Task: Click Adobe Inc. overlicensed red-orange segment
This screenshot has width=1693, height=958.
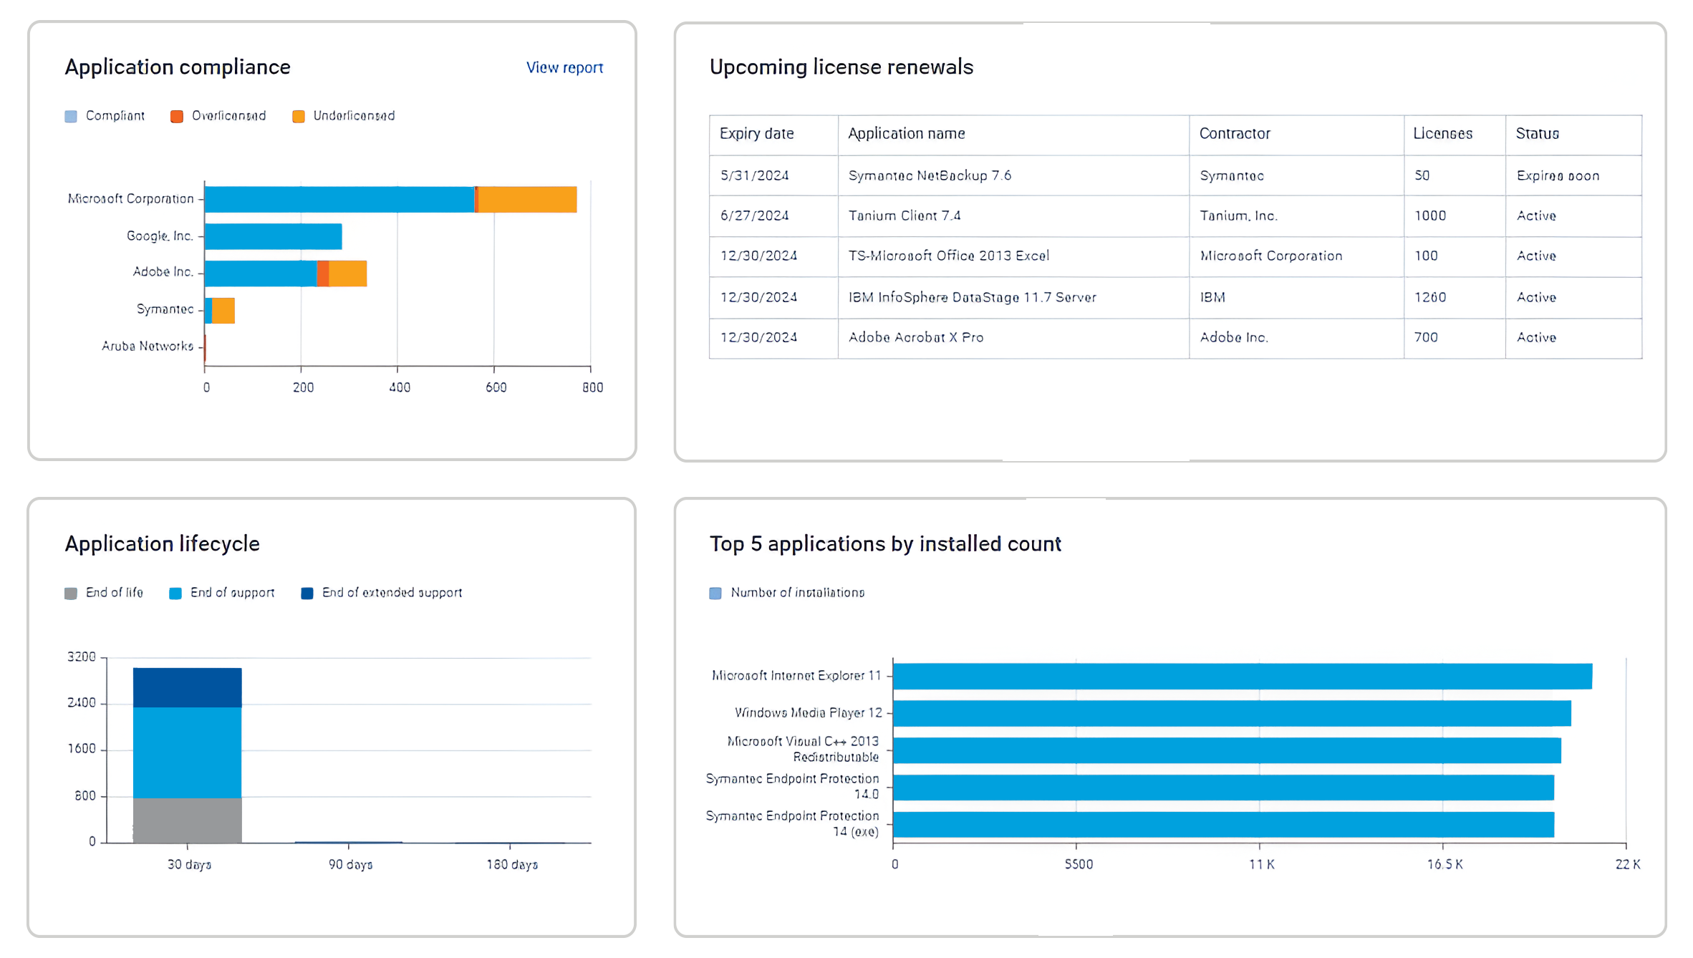Action: [x=323, y=274]
